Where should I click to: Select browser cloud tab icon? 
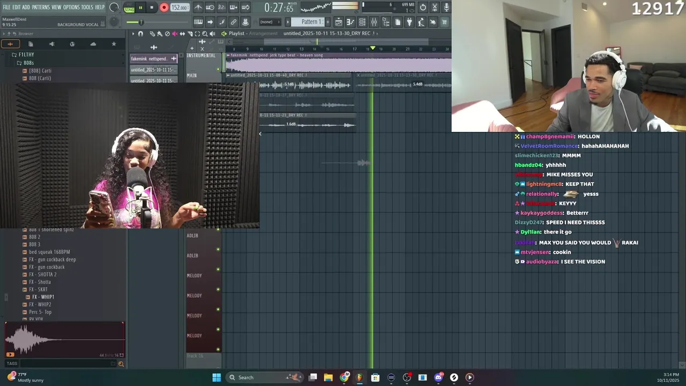coord(93,44)
